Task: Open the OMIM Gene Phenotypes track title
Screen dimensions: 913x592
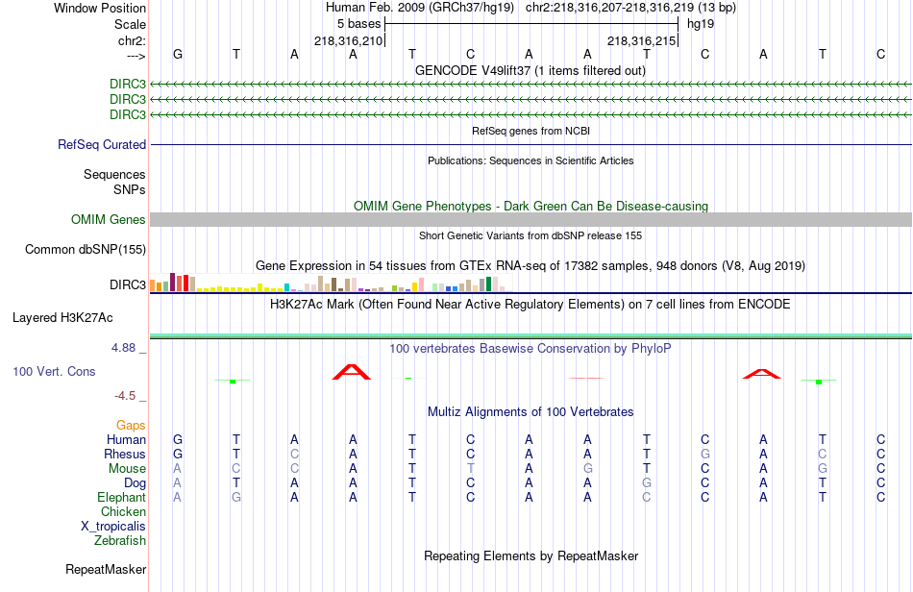Action: click(531, 206)
